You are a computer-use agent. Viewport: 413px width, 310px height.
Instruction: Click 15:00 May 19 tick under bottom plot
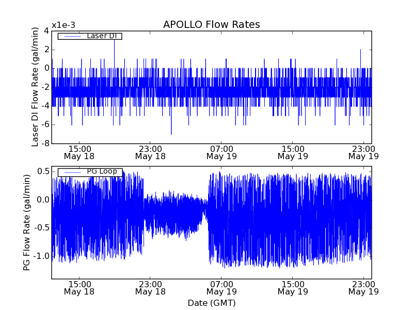pos(293,287)
